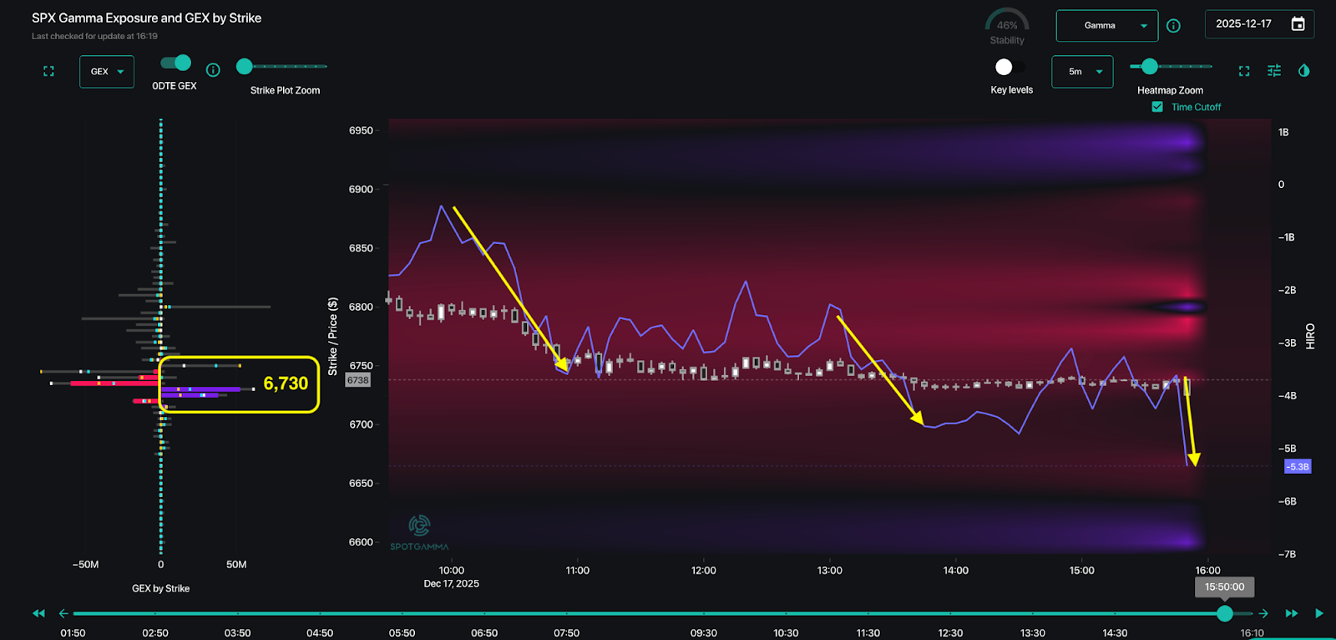Screen dimensions: 1336x640
Task: Open info icon next to 0DTE GEX toggle
Action: [x=213, y=70]
